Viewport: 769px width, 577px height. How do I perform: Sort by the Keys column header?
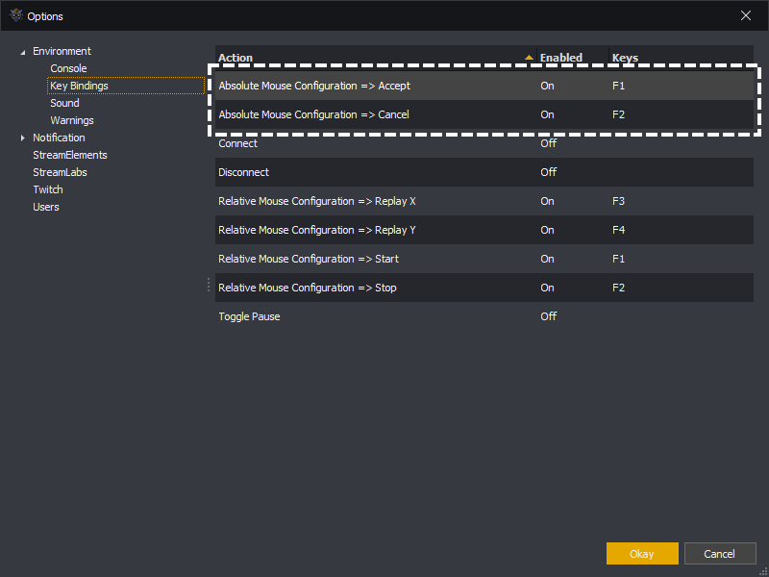point(682,57)
